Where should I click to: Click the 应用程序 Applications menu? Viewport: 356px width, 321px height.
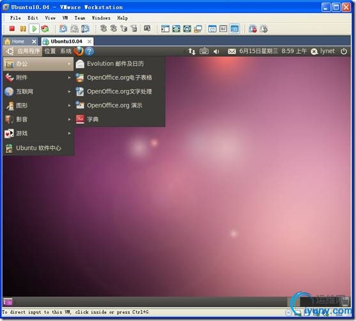pos(23,51)
